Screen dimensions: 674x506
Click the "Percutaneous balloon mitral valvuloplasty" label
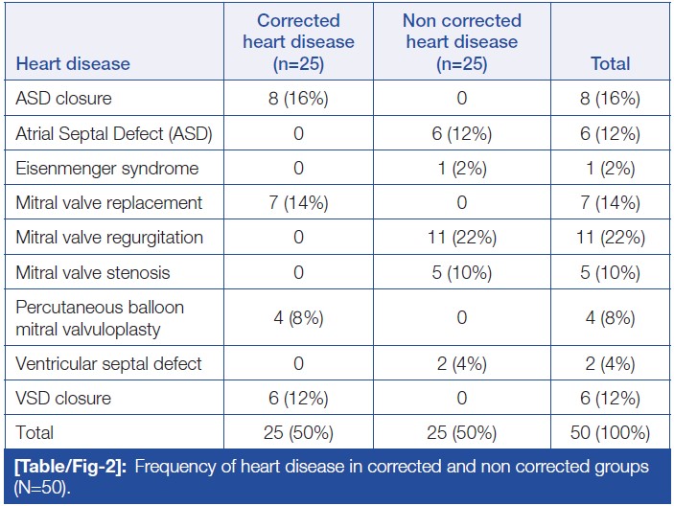(x=100, y=318)
